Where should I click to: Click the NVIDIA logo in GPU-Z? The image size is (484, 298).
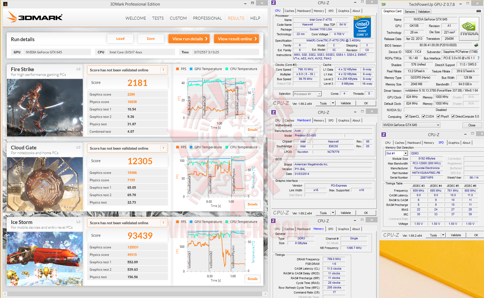469,29
